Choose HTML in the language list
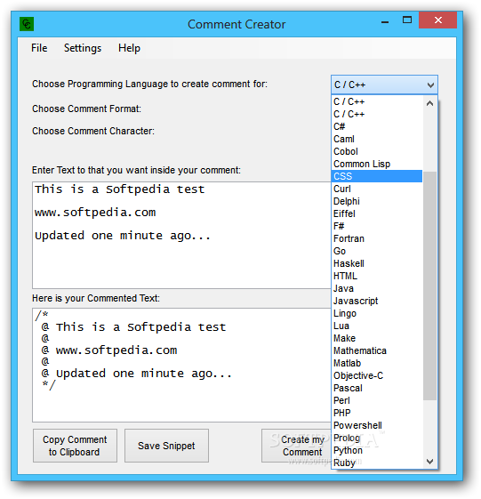The image size is (481, 499). (377, 276)
